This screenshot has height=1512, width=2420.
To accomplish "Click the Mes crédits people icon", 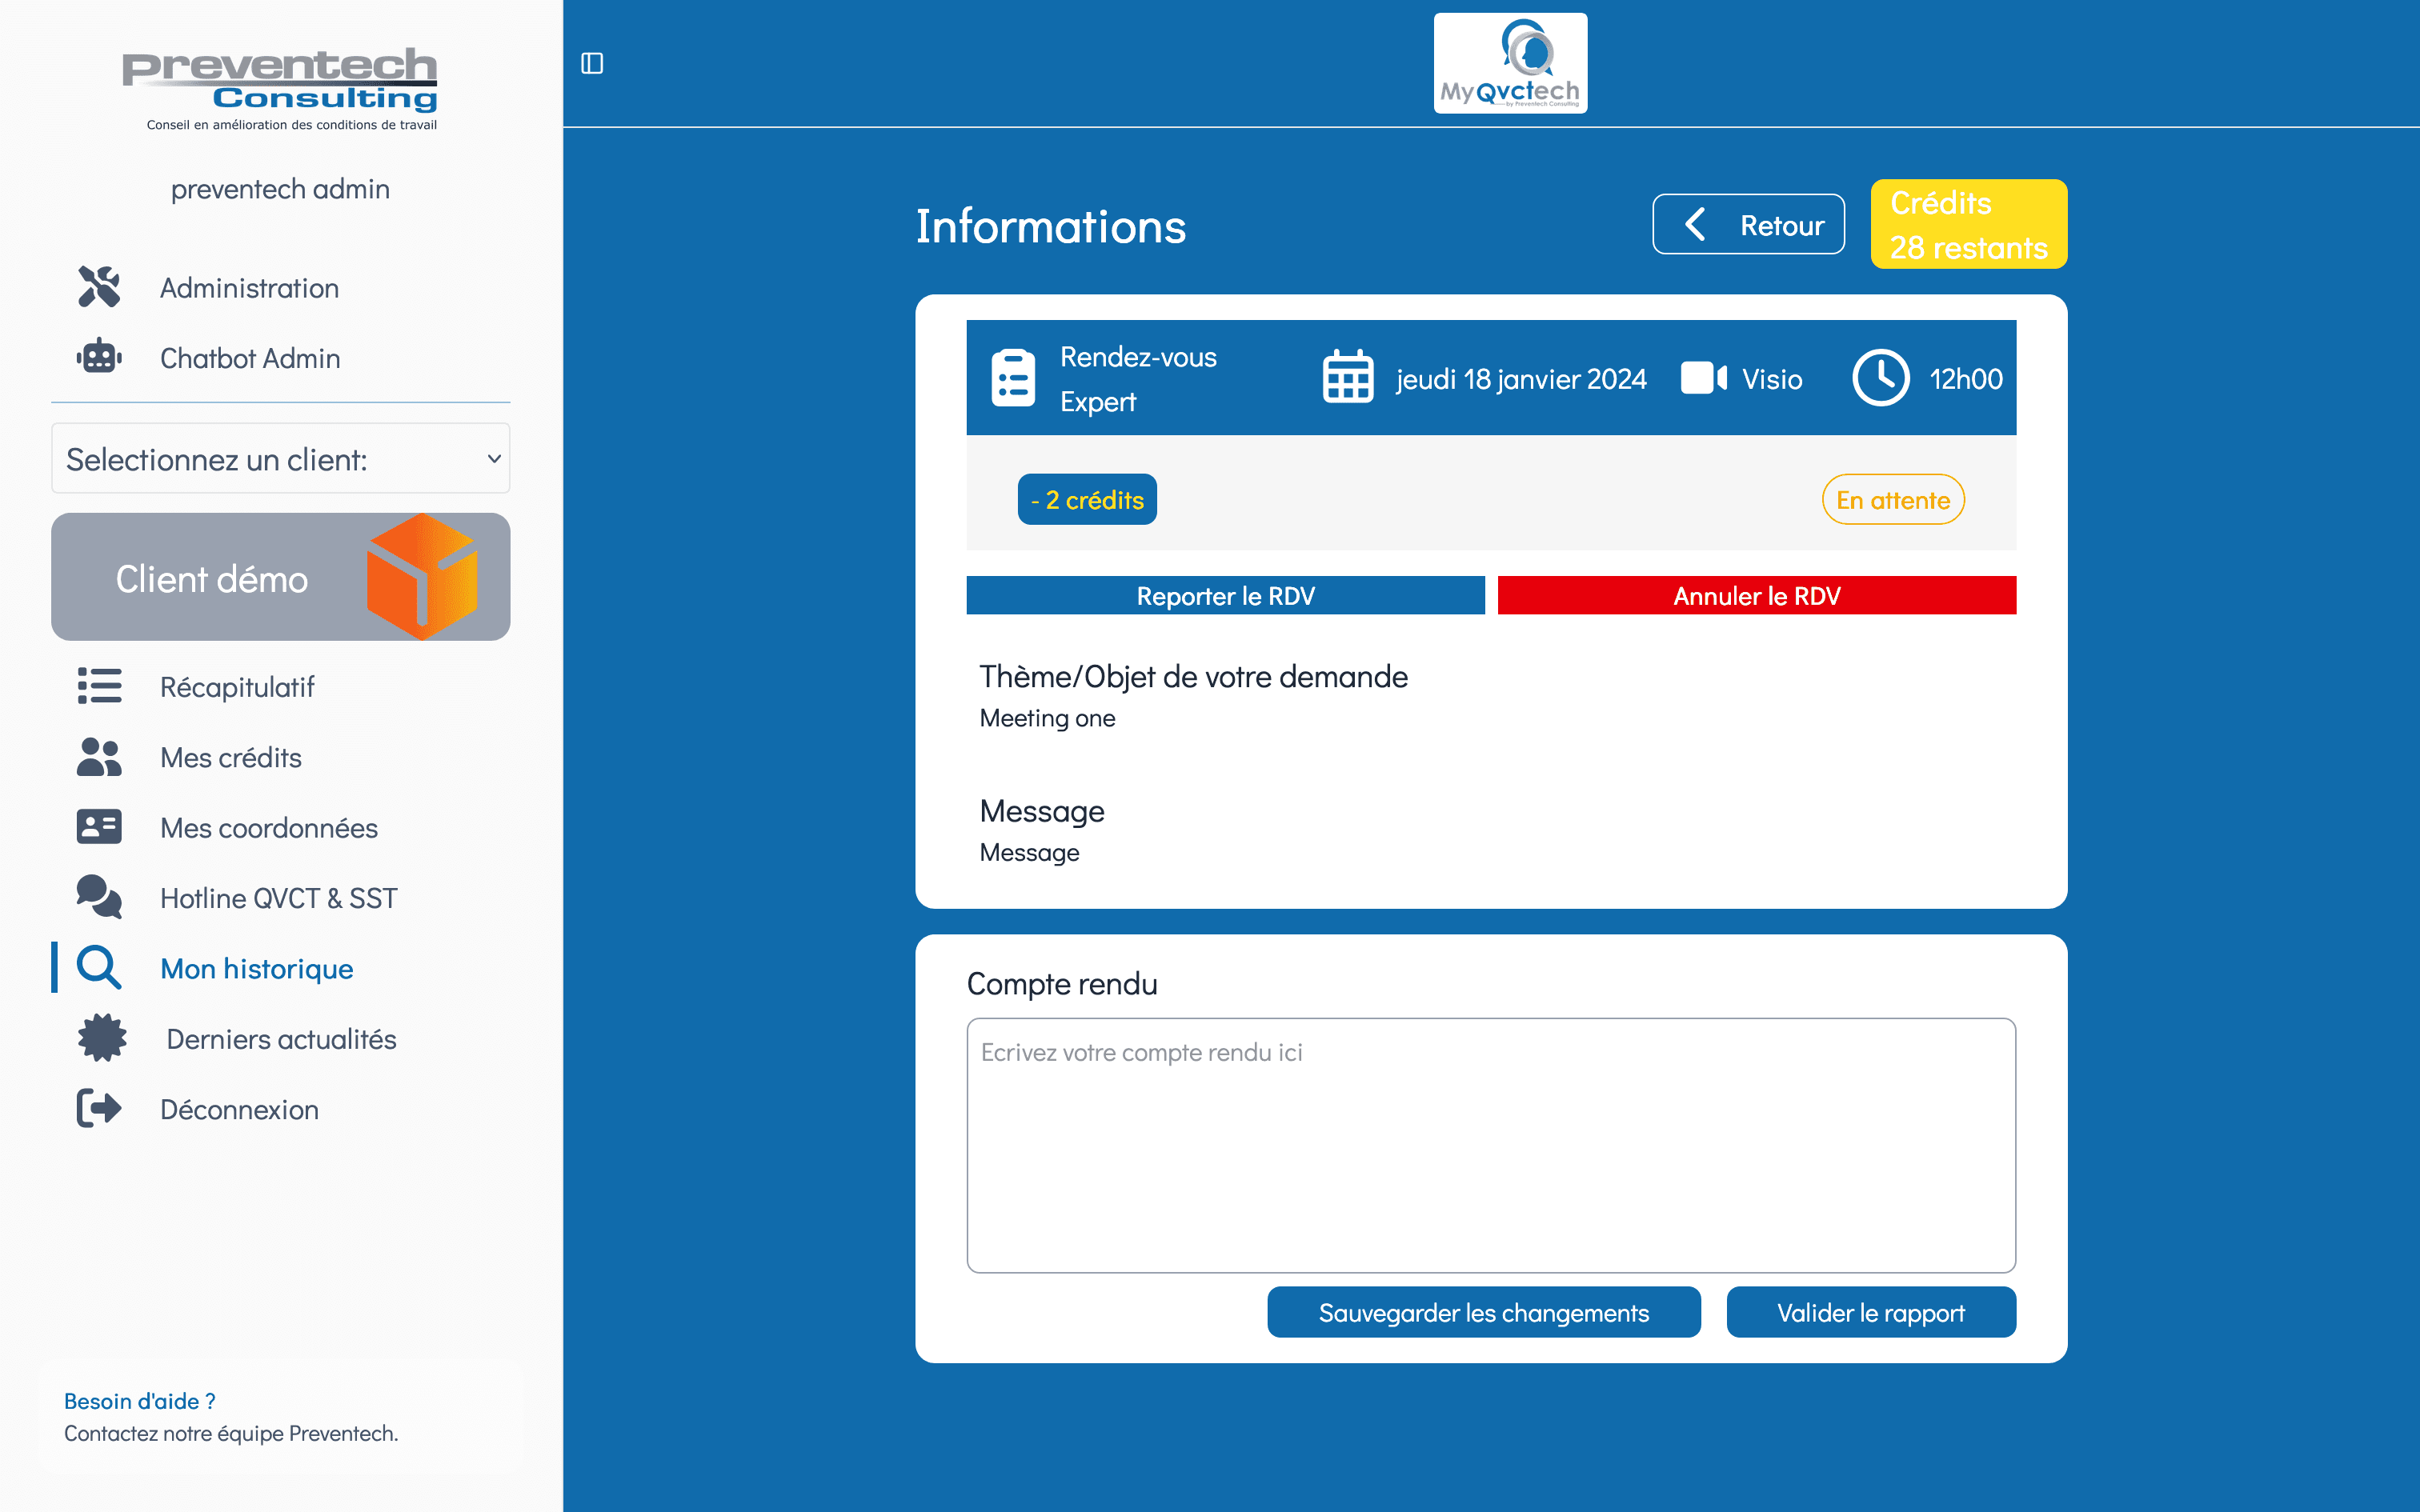I will coord(99,757).
